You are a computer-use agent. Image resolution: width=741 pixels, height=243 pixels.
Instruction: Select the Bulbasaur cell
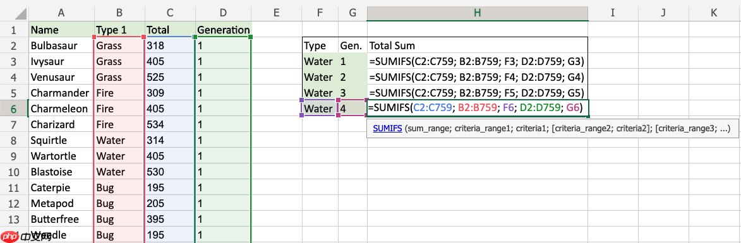tap(61, 46)
